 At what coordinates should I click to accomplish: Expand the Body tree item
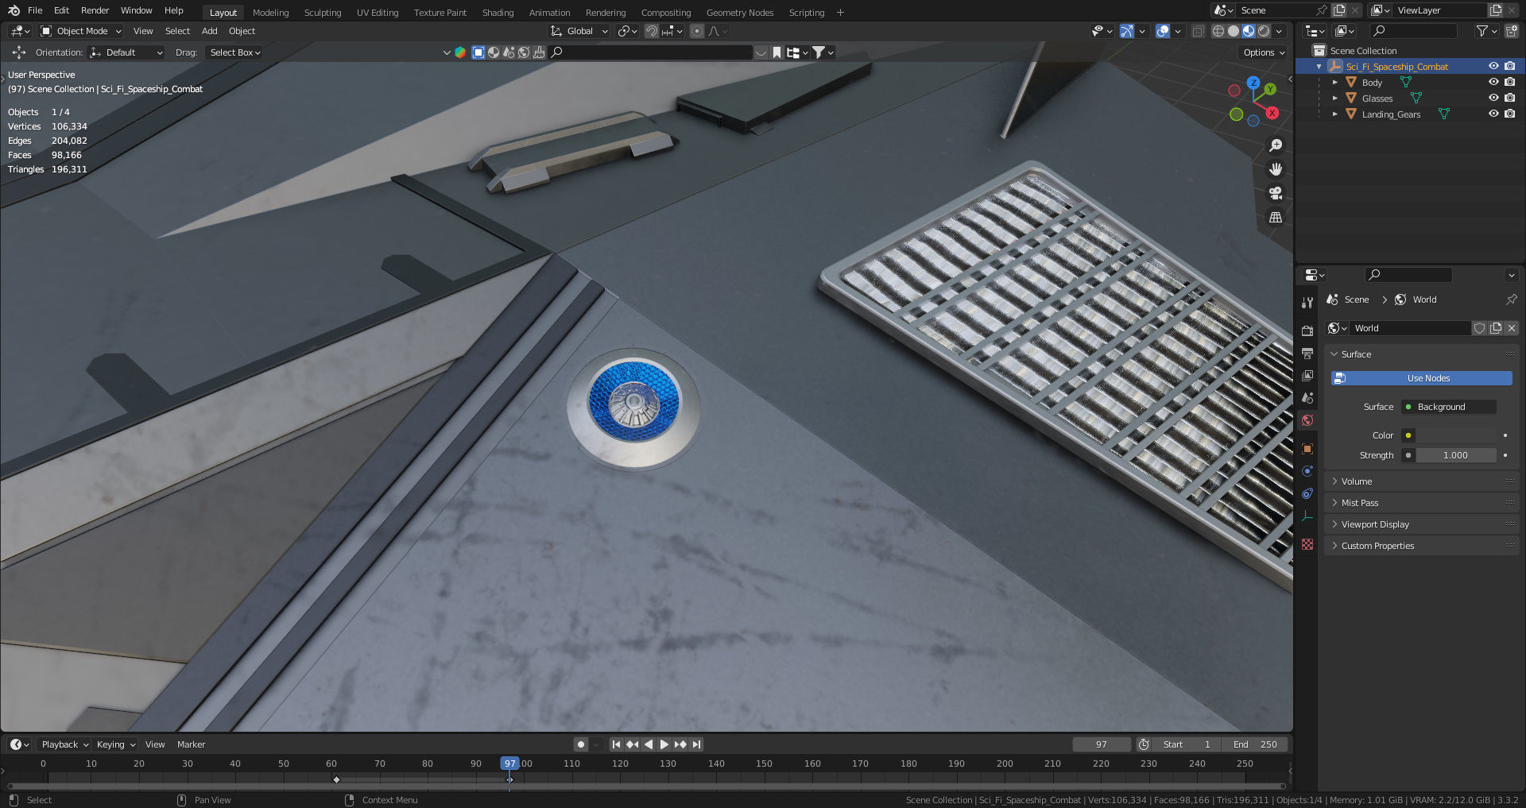1335,83
